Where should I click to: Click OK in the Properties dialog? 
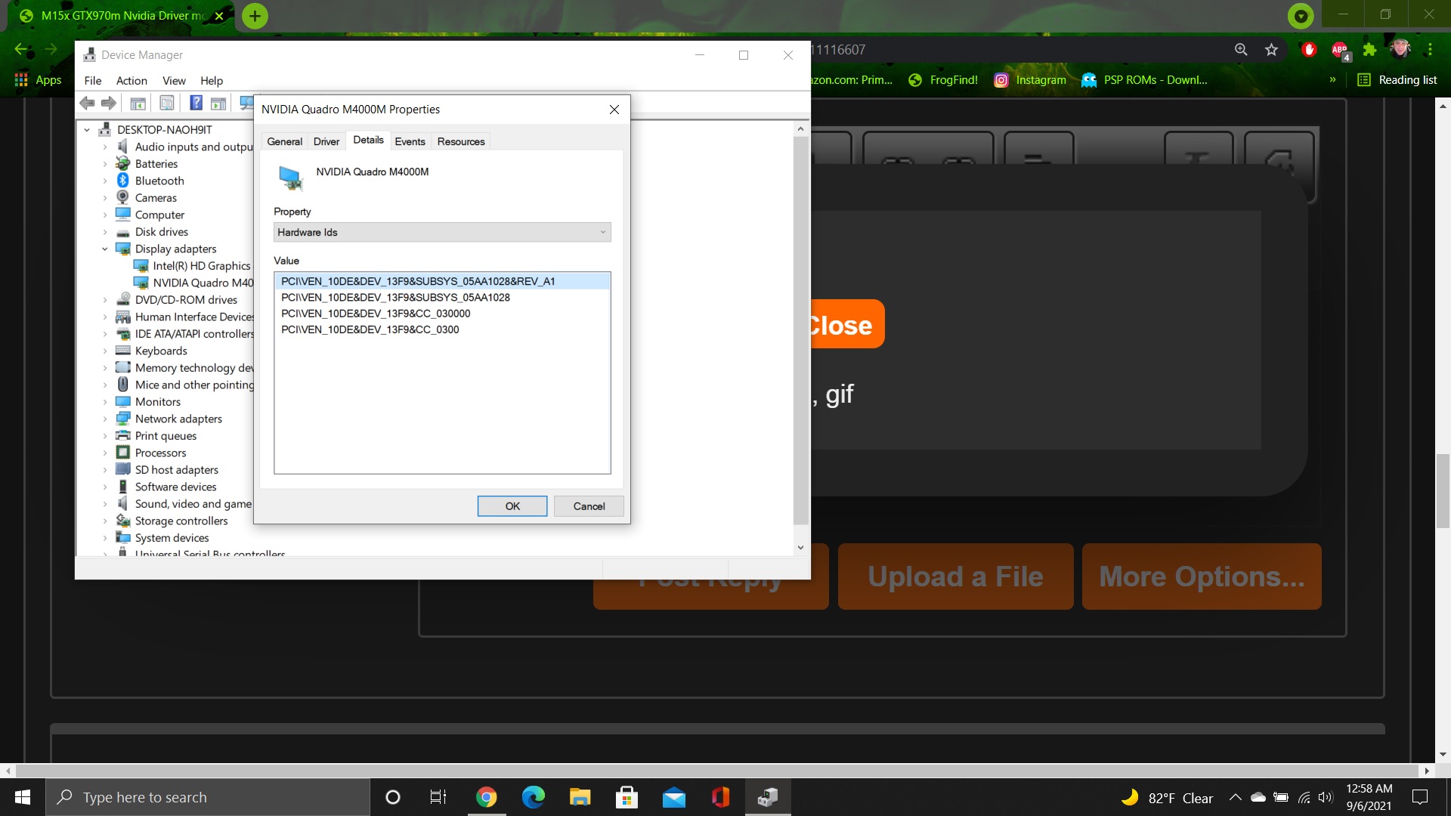click(x=512, y=506)
